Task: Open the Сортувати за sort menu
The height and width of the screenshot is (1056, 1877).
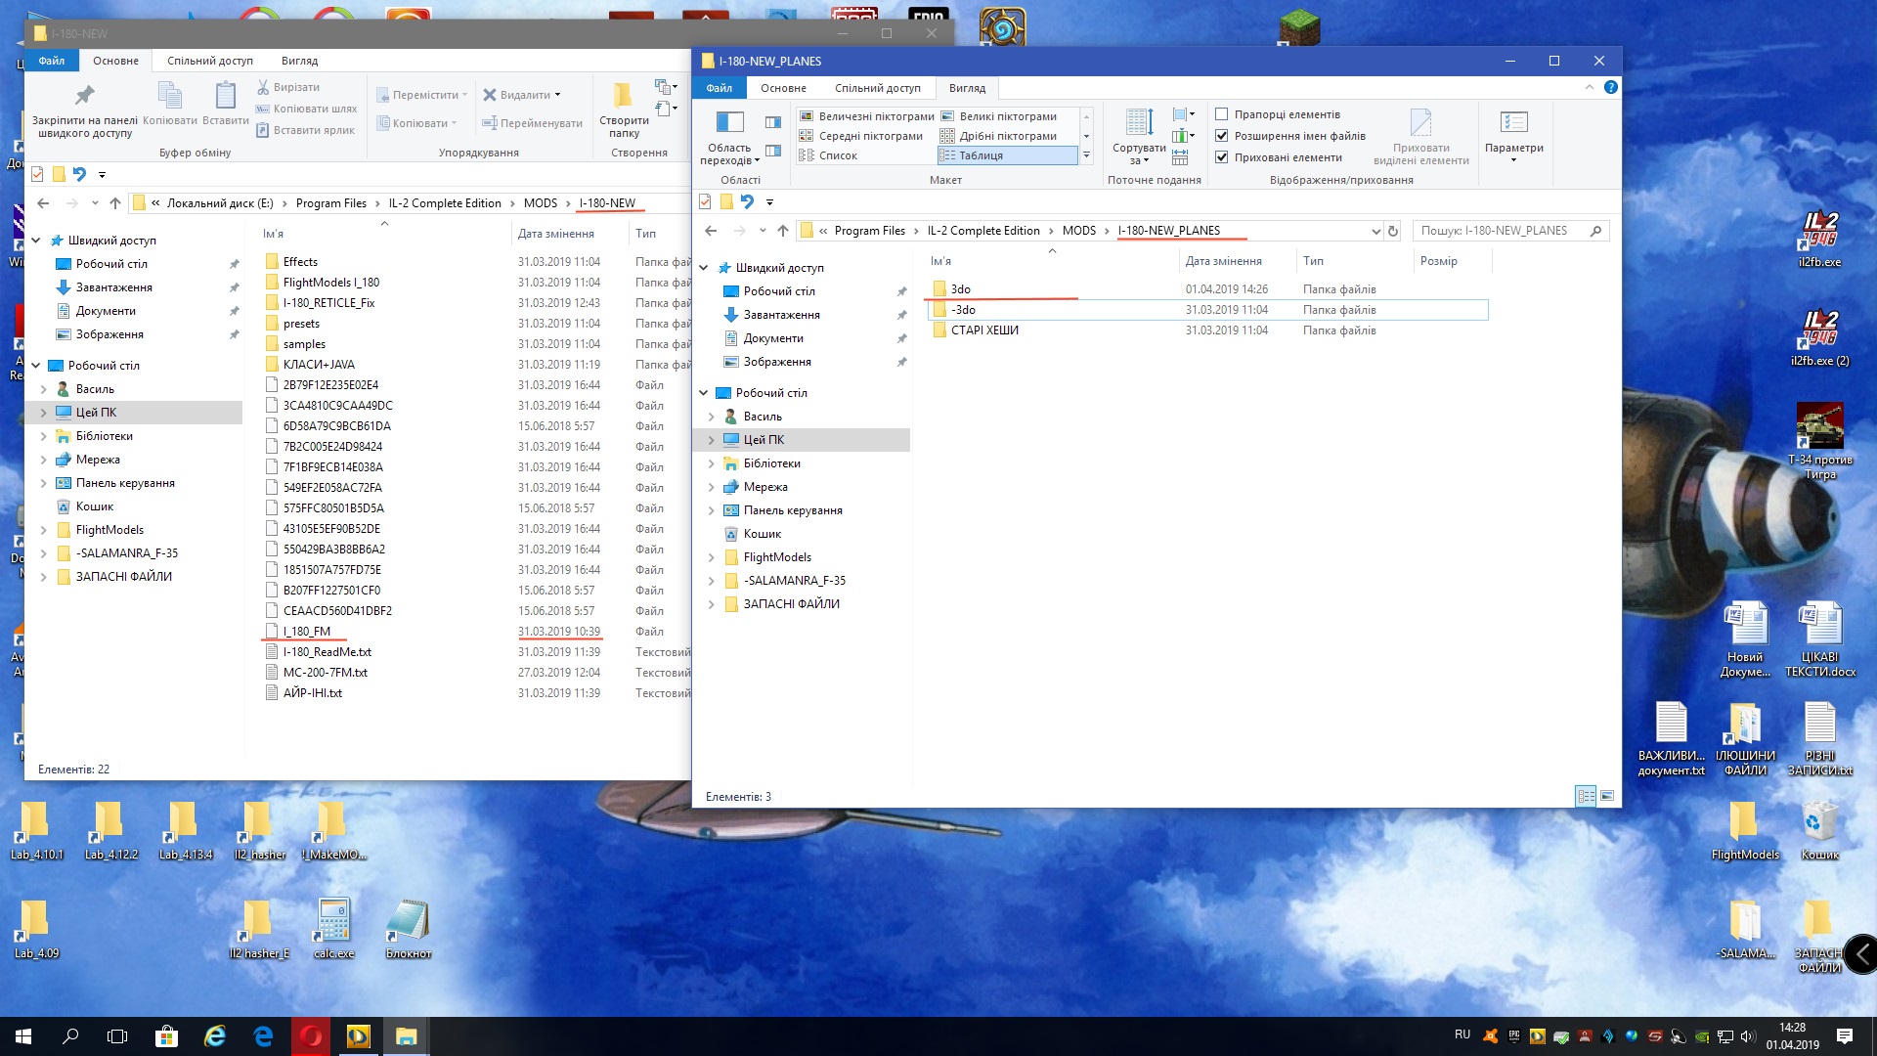Action: pyautogui.click(x=1139, y=135)
